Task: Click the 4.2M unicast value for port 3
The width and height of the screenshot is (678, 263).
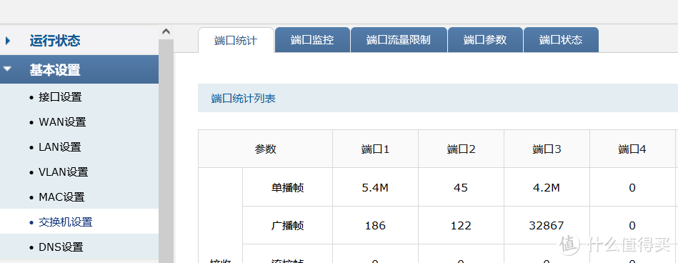Action: point(547,188)
